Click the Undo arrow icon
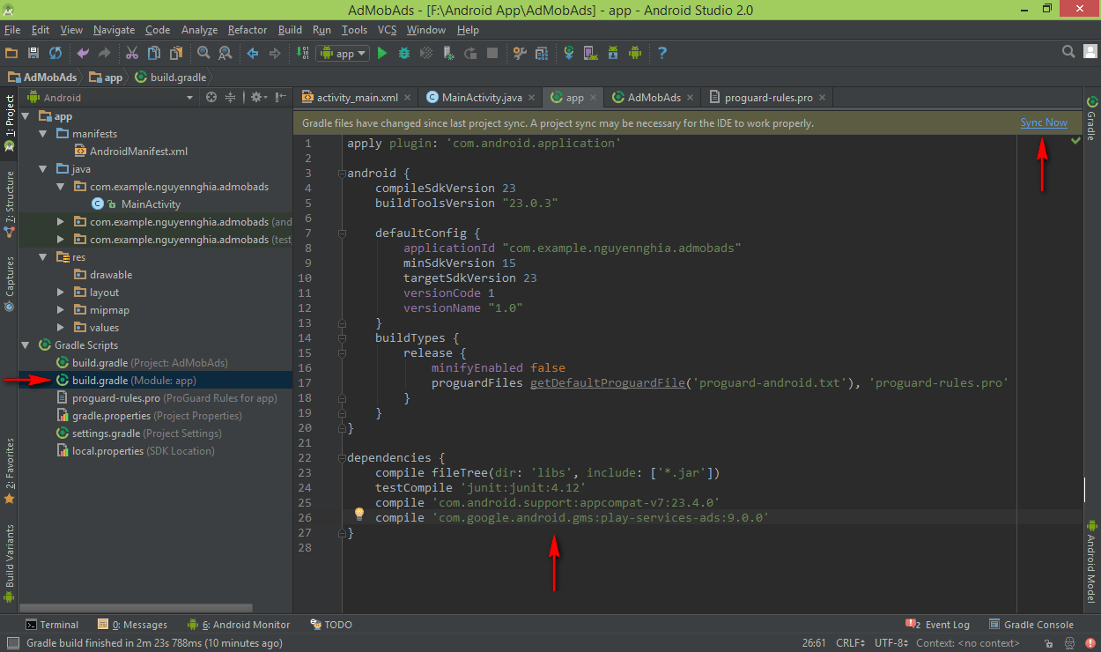1101x652 pixels. point(83,53)
